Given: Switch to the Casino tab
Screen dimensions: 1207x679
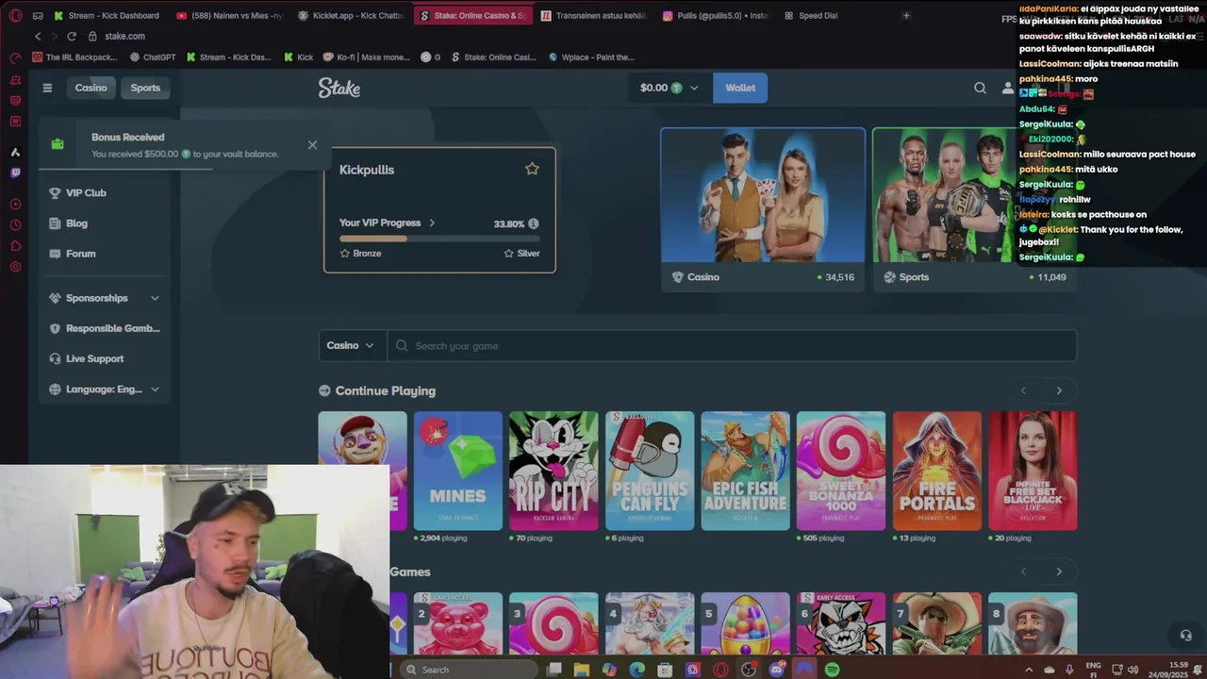Looking at the screenshot, I should pyautogui.click(x=91, y=88).
